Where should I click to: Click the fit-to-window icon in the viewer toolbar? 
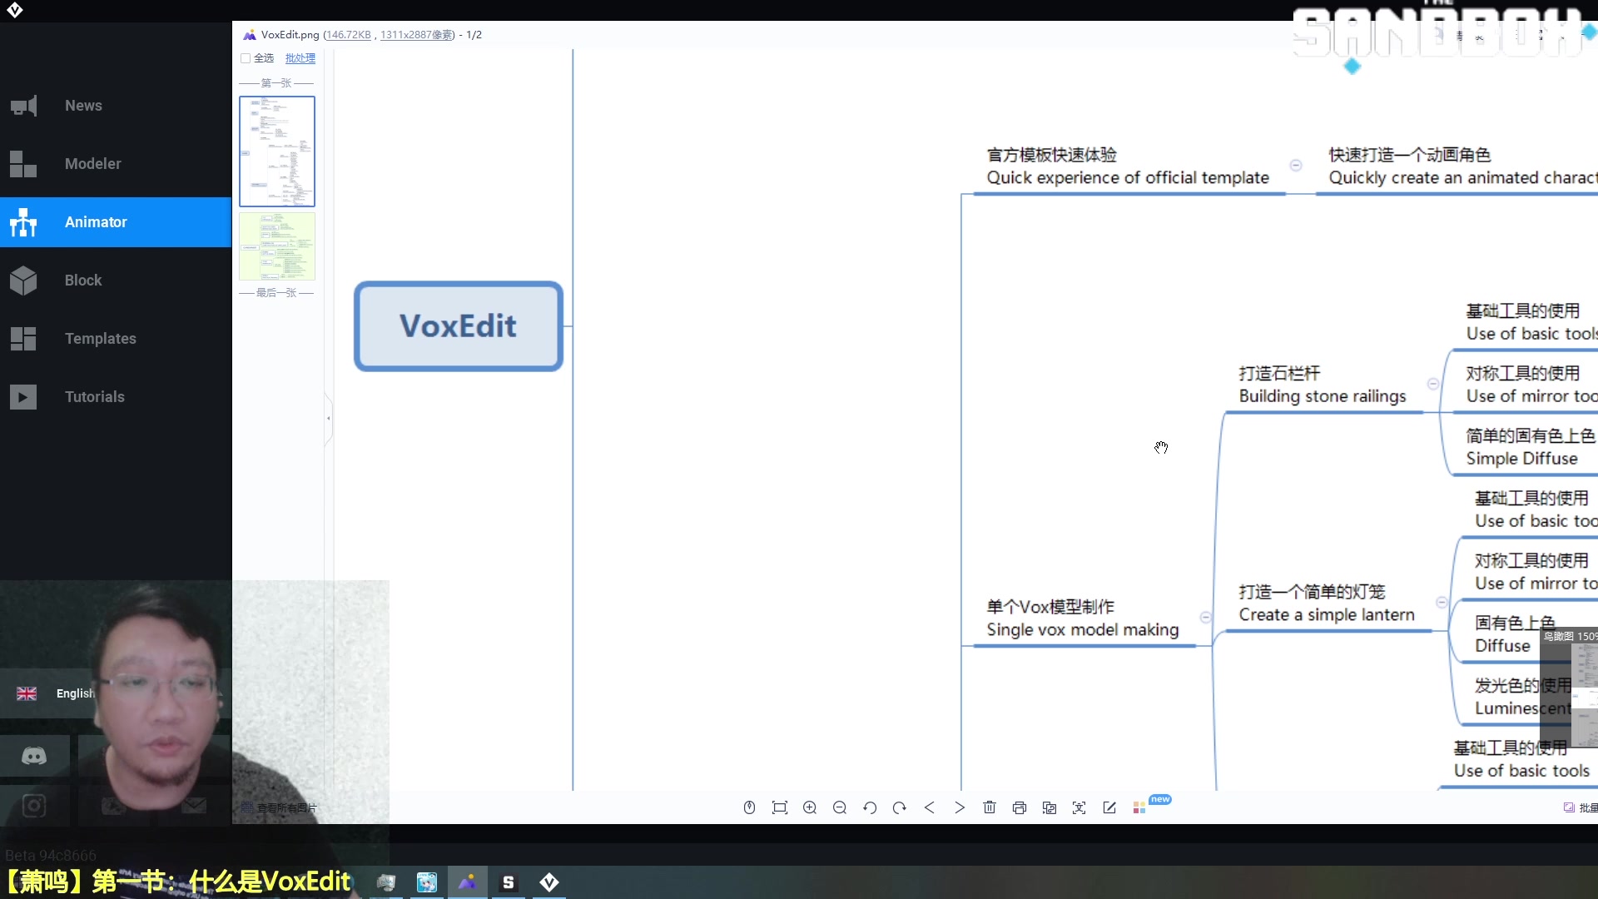pyautogui.click(x=780, y=807)
